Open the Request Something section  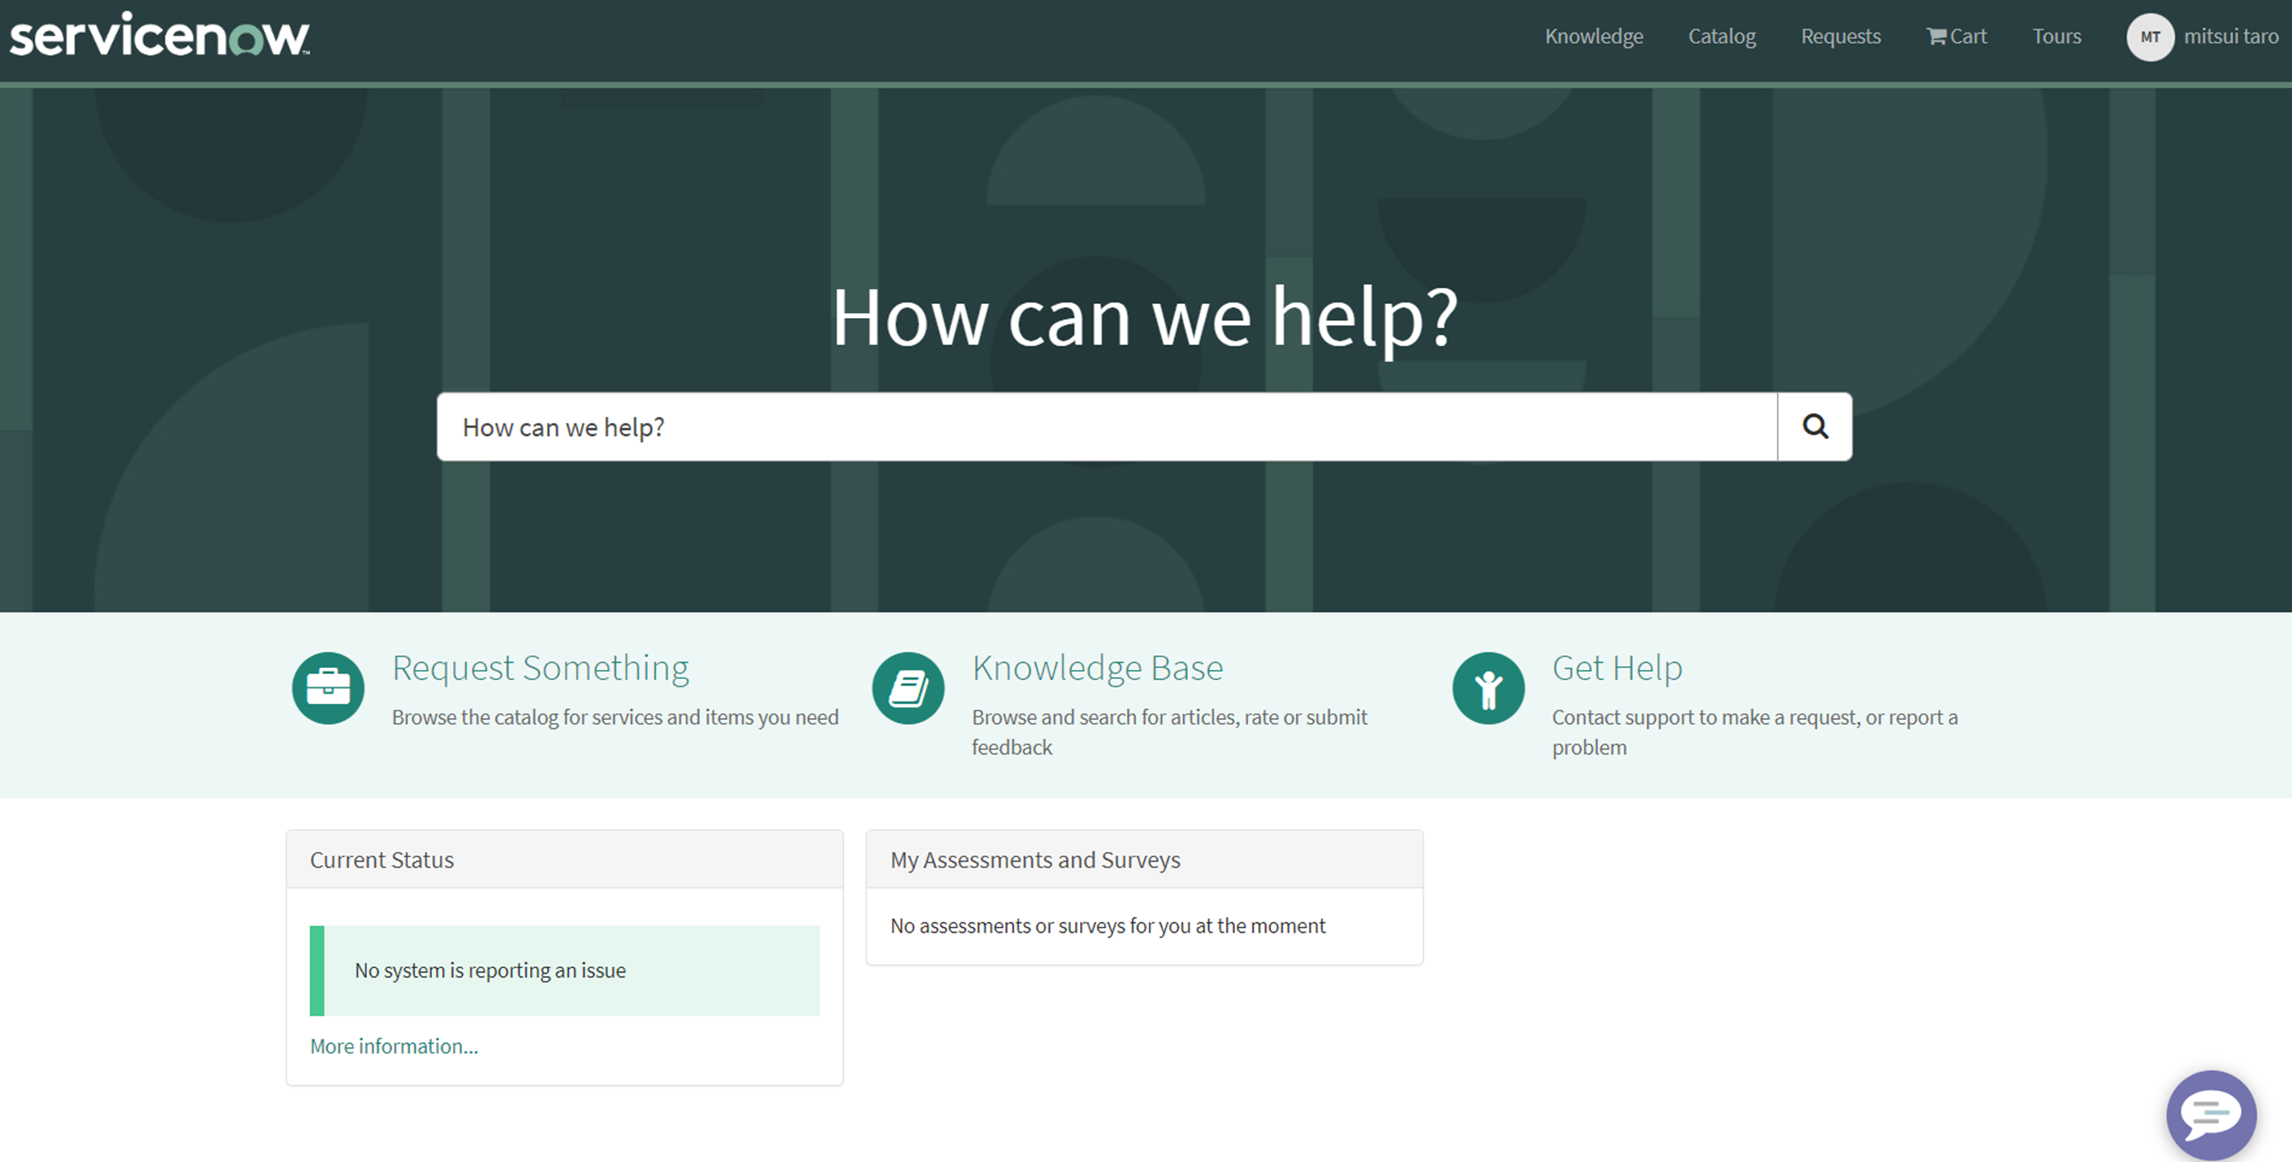[540, 667]
